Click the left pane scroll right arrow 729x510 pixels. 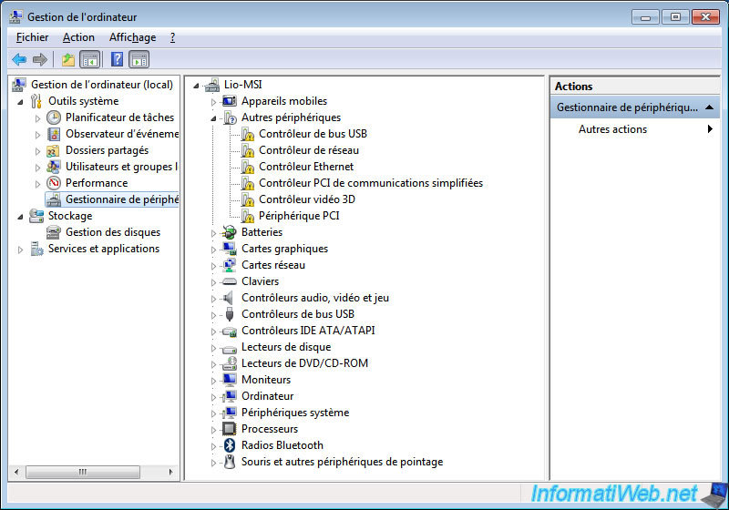pos(170,472)
